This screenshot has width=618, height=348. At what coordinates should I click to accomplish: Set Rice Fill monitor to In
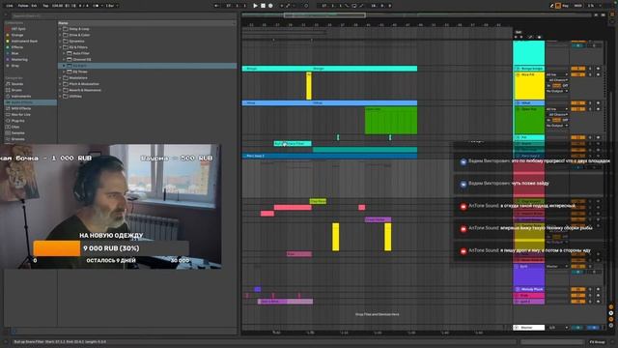548,86
